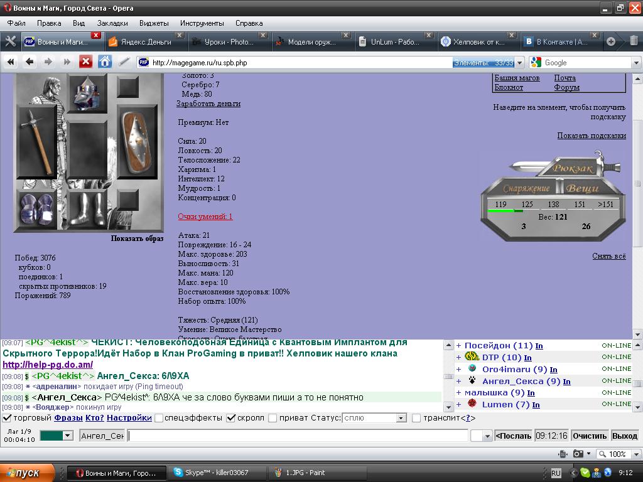Click the wand icon beside Home

(x=124, y=62)
